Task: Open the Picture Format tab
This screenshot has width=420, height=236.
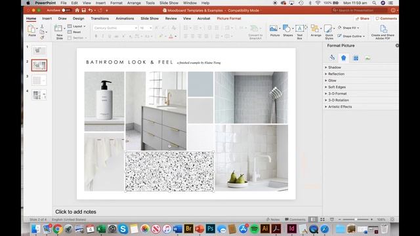Action: coord(229,18)
